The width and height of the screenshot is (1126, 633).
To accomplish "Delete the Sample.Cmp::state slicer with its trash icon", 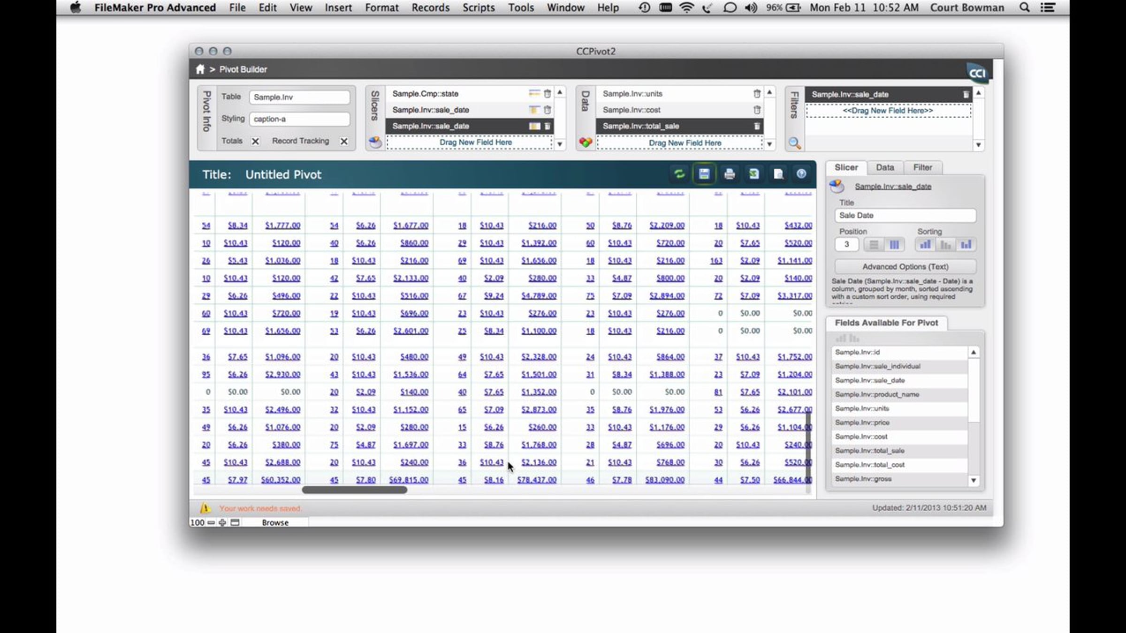I will (547, 94).
